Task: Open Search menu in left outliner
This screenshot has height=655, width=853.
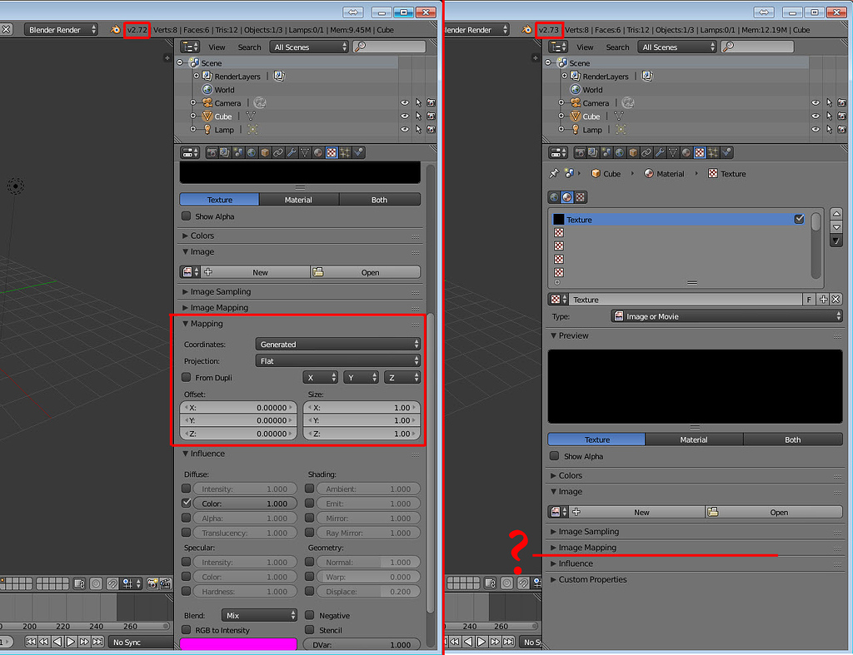Action: pyautogui.click(x=250, y=47)
